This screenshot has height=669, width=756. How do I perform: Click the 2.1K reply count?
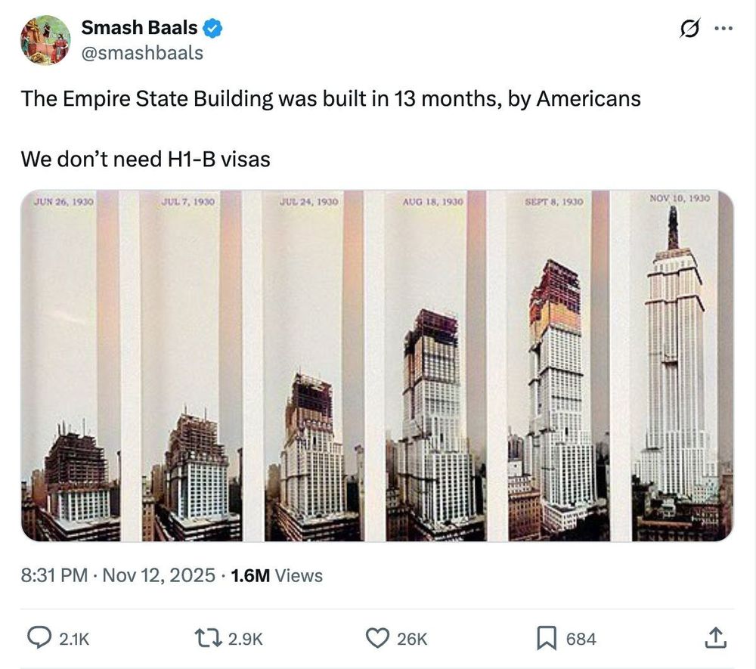(x=74, y=639)
